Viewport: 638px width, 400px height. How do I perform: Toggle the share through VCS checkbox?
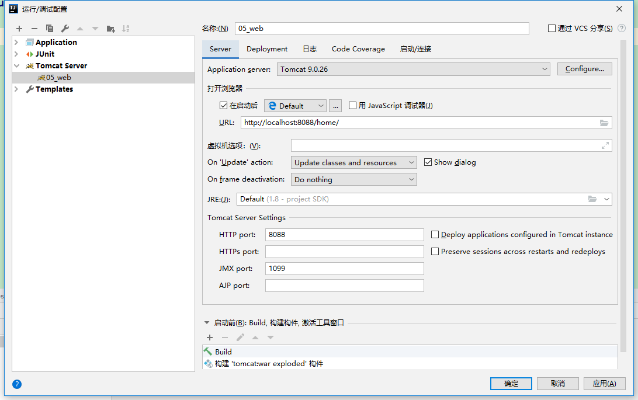click(552, 29)
